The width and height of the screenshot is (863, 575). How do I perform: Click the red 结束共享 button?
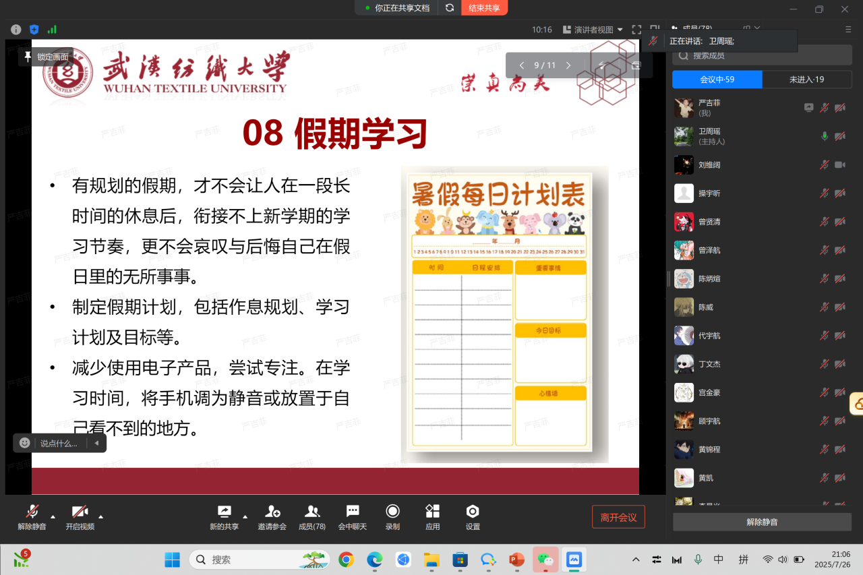(484, 8)
